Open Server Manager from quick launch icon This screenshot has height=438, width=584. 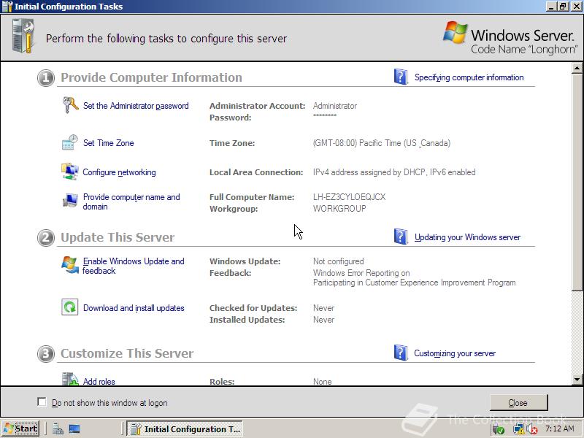click(58, 429)
